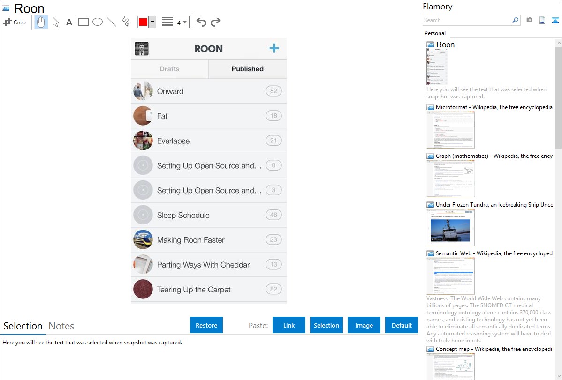This screenshot has height=380, width=562.
Task: Open the Personal tab
Action: pyautogui.click(x=435, y=33)
